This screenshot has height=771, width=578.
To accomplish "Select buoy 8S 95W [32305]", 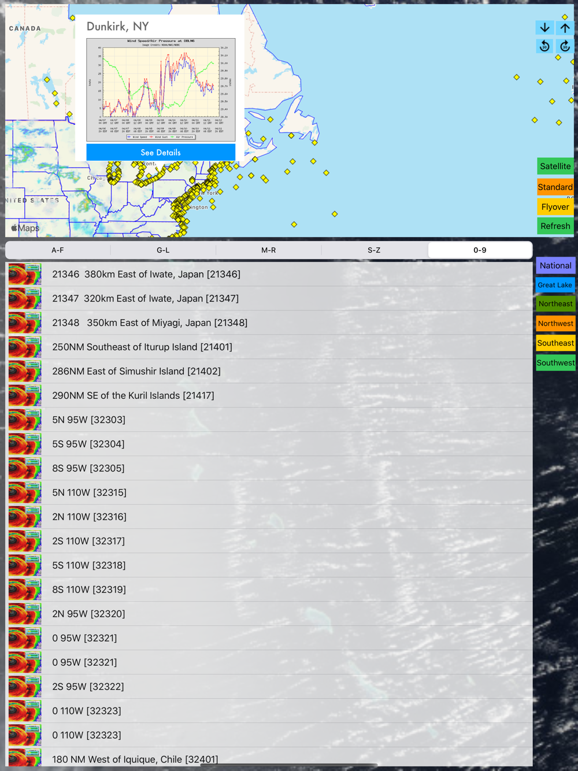I will pos(269,469).
